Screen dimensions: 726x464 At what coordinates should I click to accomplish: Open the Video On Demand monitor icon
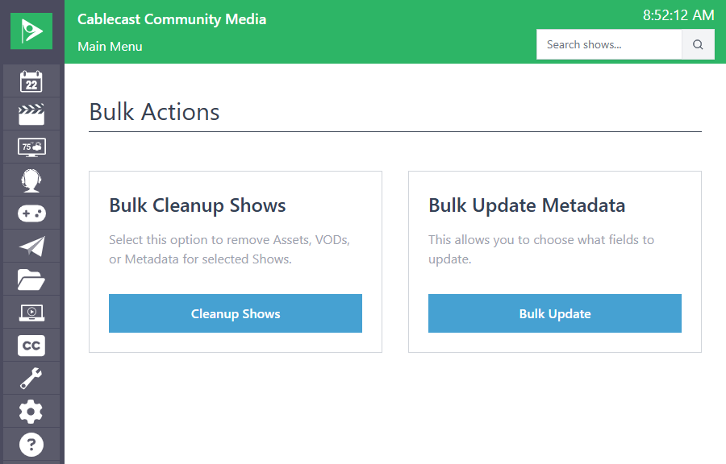point(31,312)
